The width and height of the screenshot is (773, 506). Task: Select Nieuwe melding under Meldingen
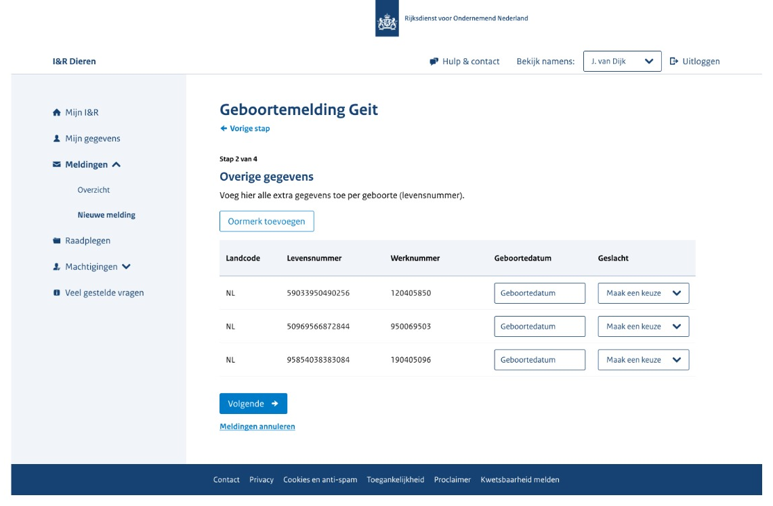(106, 215)
